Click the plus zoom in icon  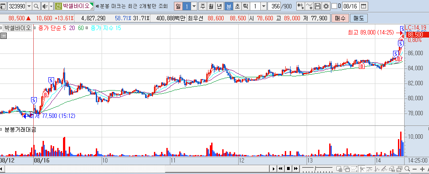[422, 169]
